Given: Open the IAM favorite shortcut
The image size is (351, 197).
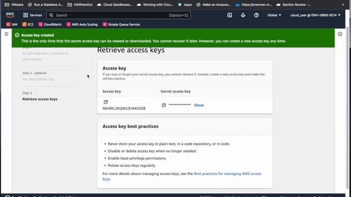Looking at the screenshot, I should [x=12, y=24].
